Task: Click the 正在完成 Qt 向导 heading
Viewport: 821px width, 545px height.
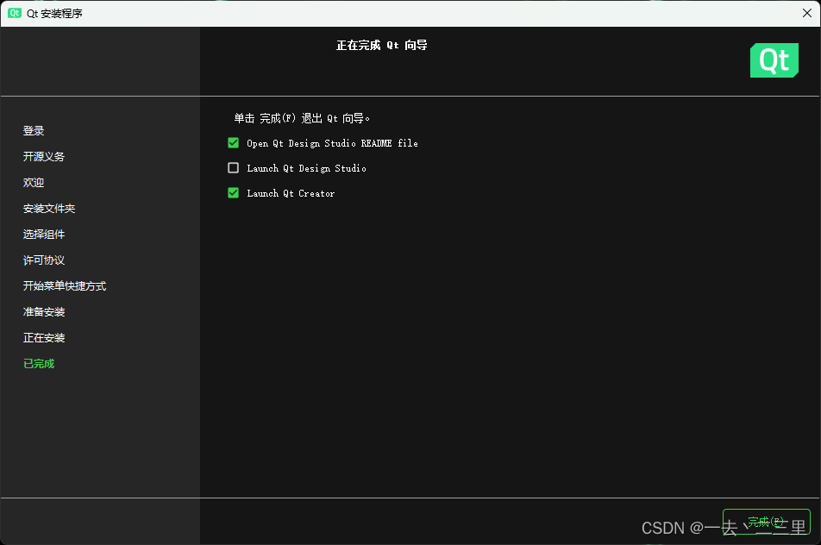Action: (382, 46)
